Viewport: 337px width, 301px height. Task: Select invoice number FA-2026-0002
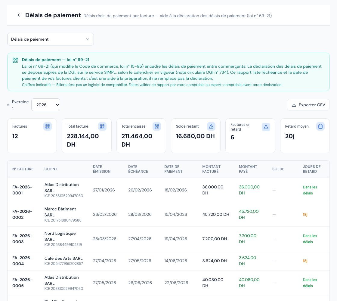22,214
